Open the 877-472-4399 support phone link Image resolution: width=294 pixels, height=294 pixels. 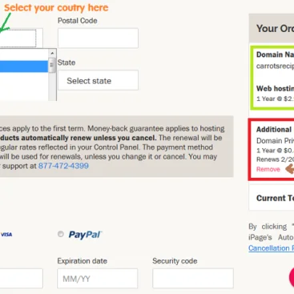[63, 166]
